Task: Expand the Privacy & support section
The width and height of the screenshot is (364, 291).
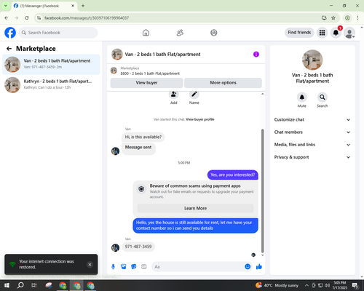Action: (x=312, y=157)
